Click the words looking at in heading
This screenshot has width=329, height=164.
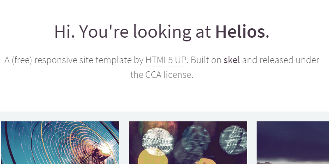click(175, 32)
